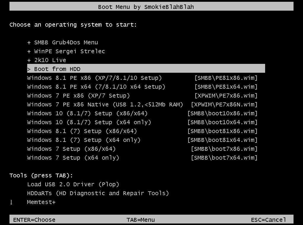Select Windows 10 (8.1/7) Setup (x86/x64)

point(87,114)
